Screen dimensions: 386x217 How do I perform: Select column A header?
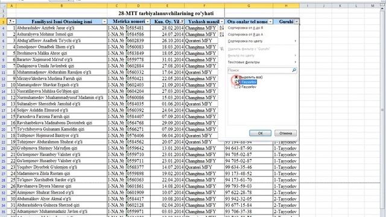click(x=11, y=5)
